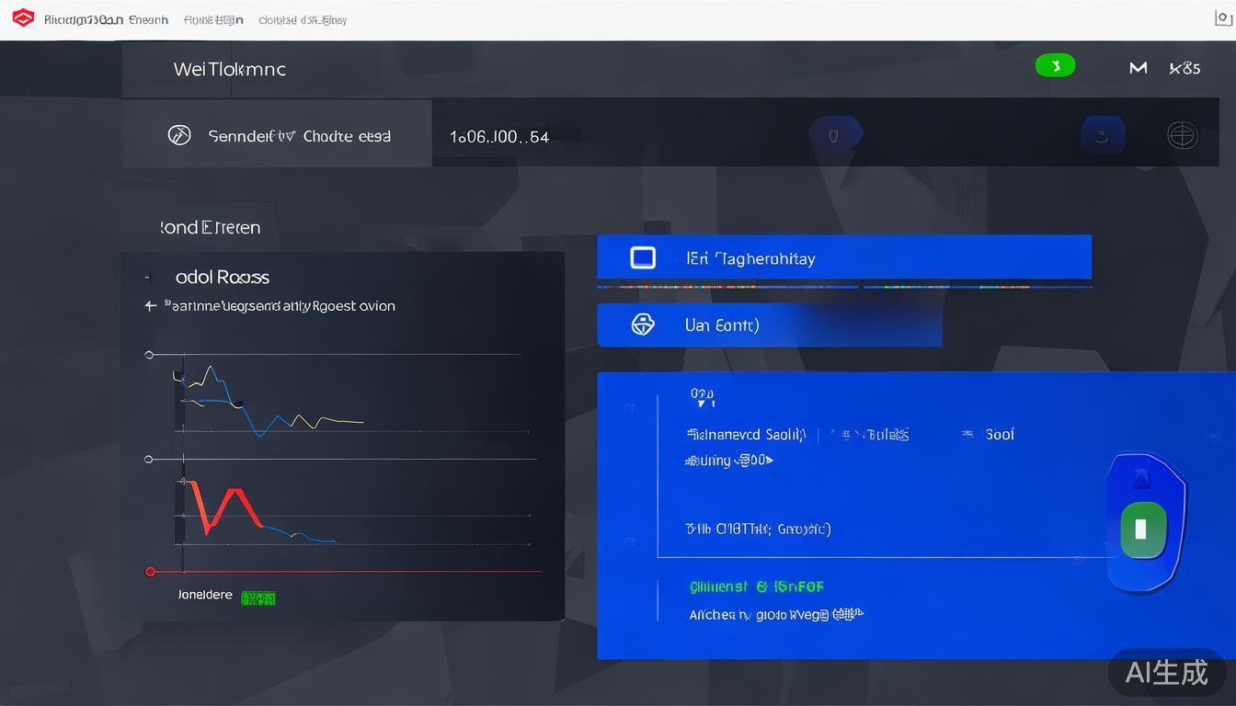1236x706 pixels.
Task: Toggle the green switch inside blue shield
Action: coord(1143,529)
